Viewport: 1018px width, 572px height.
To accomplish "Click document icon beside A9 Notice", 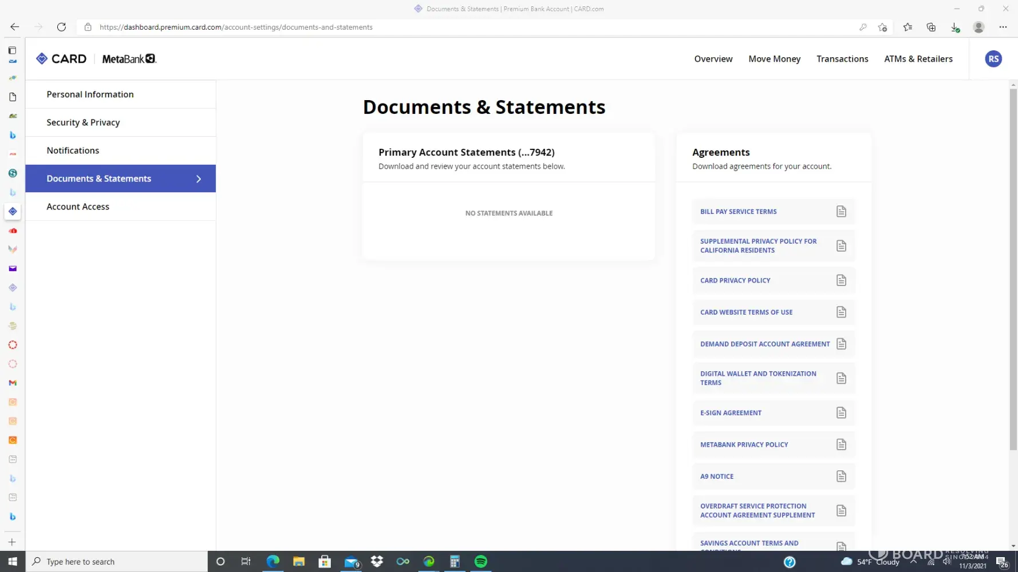I will coord(841,476).
